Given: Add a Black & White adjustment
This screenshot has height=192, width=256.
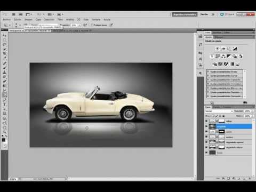Looking at the screenshot, I should pos(229,57).
